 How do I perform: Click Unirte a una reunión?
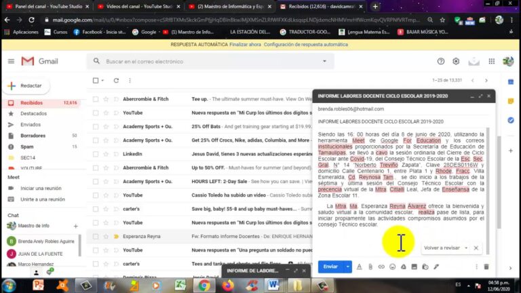point(43,199)
